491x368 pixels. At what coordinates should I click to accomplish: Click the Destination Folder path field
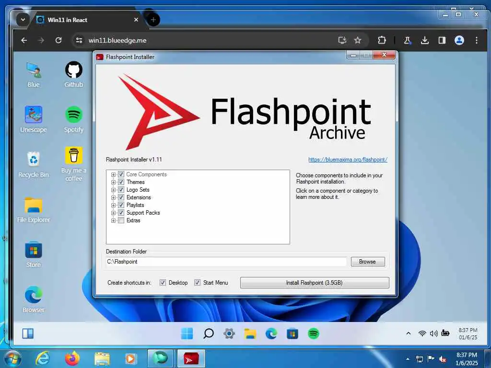[226, 262]
